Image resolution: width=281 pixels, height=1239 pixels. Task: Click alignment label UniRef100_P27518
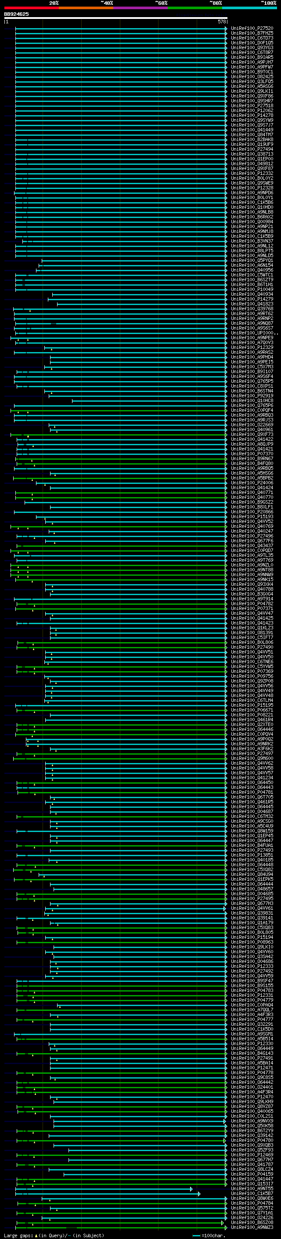click(x=252, y=106)
